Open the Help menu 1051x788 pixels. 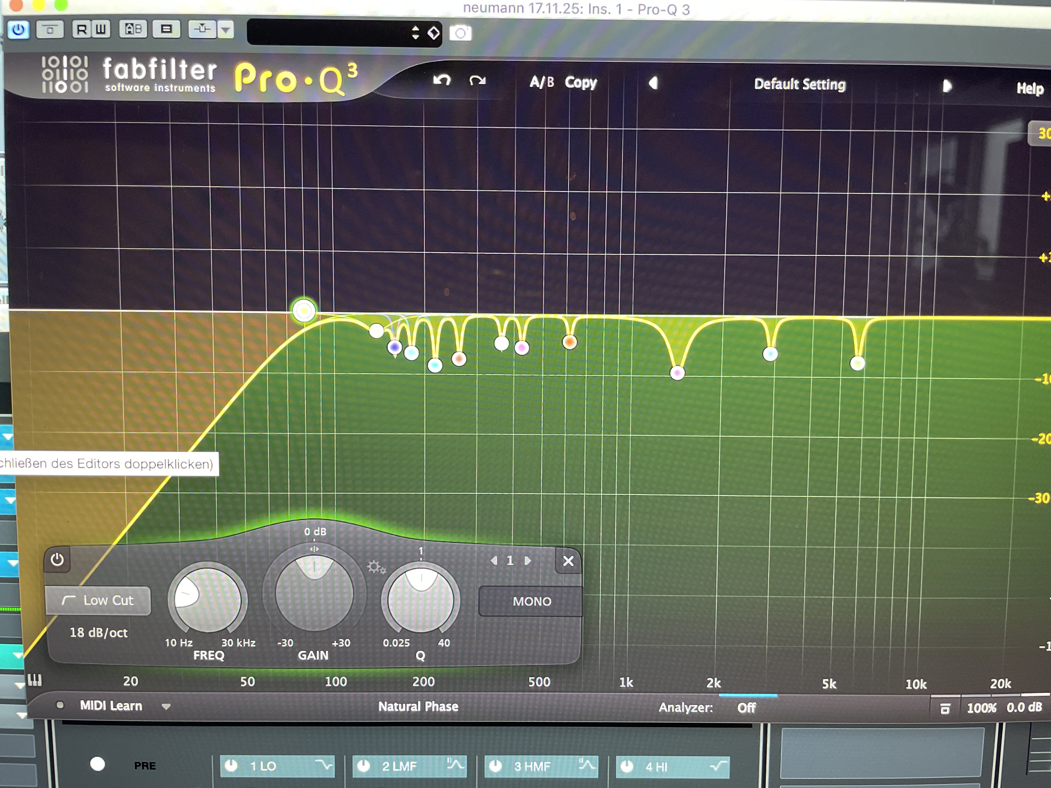pyautogui.click(x=1030, y=88)
